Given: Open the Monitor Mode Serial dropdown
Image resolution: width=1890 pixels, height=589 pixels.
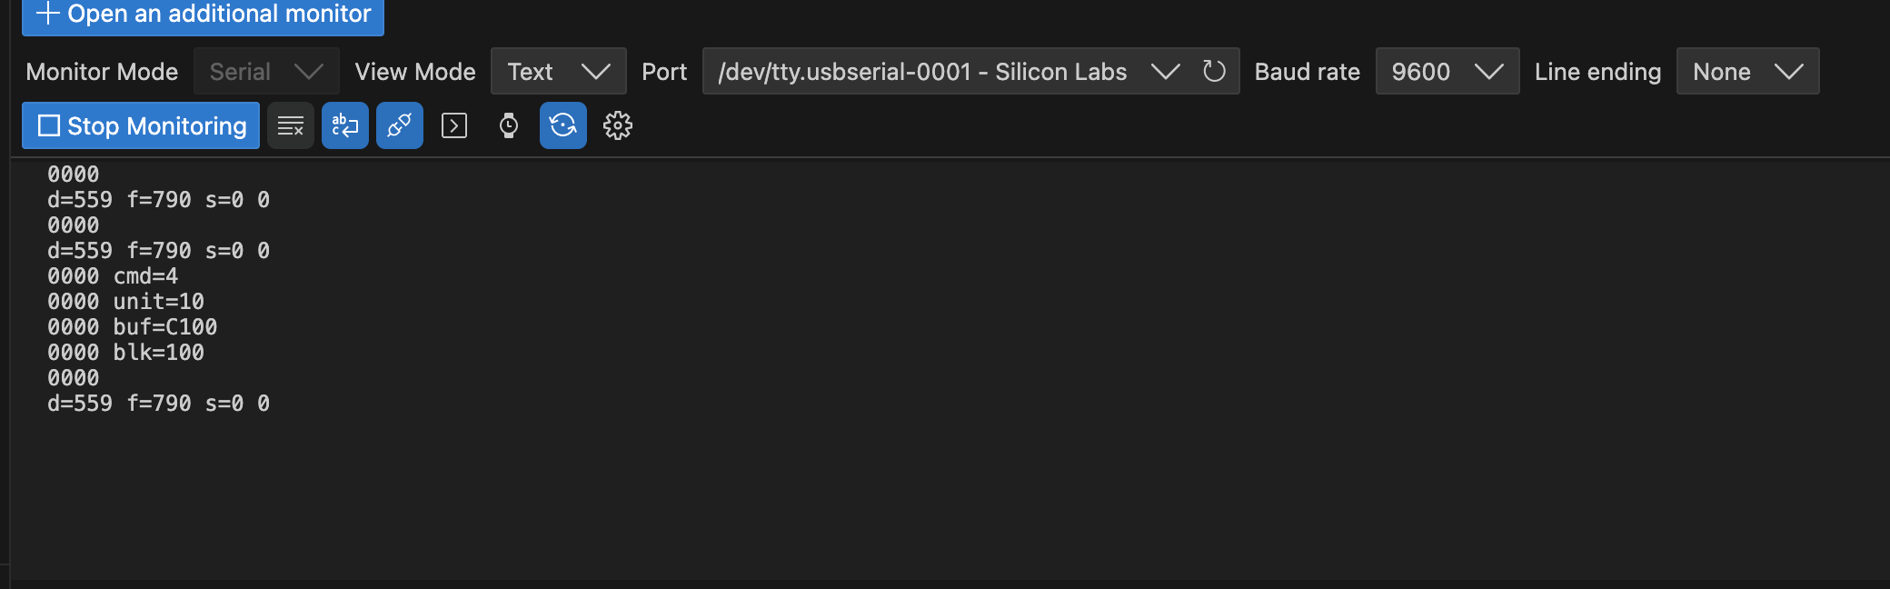Looking at the screenshot, I should click(x=266, y=71).
